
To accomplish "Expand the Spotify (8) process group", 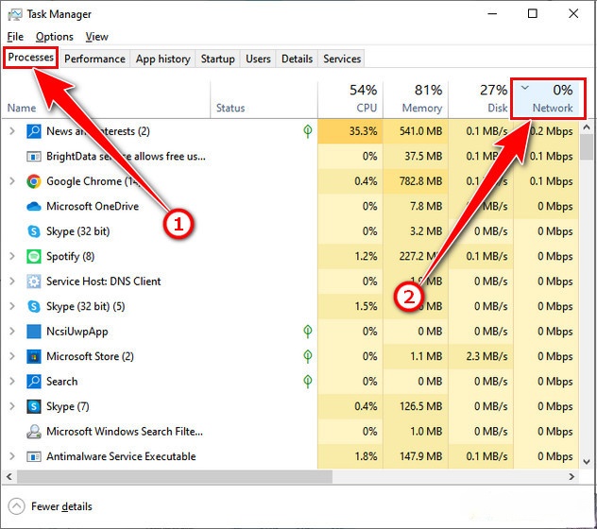I will [x=12, y=256].
